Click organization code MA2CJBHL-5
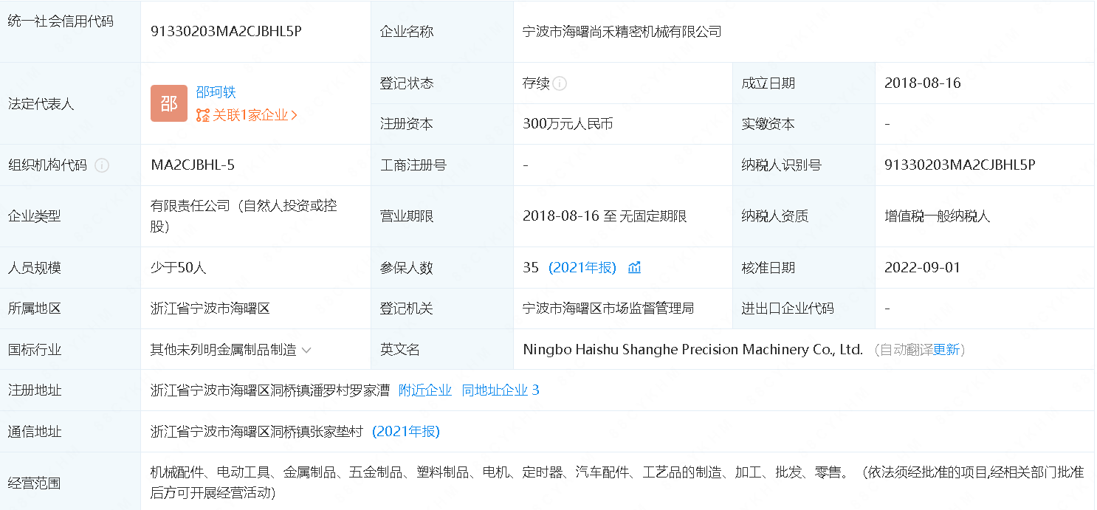Image resolution: width=1097 pixels, height=510 pixels. tap(193, 165)
